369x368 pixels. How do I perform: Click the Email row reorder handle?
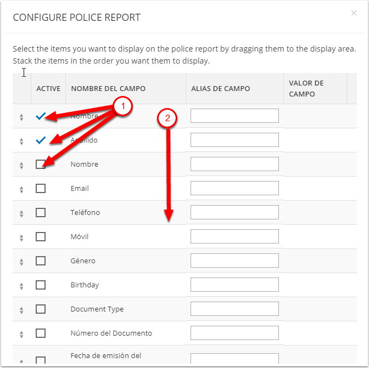(x=21, y=190)
